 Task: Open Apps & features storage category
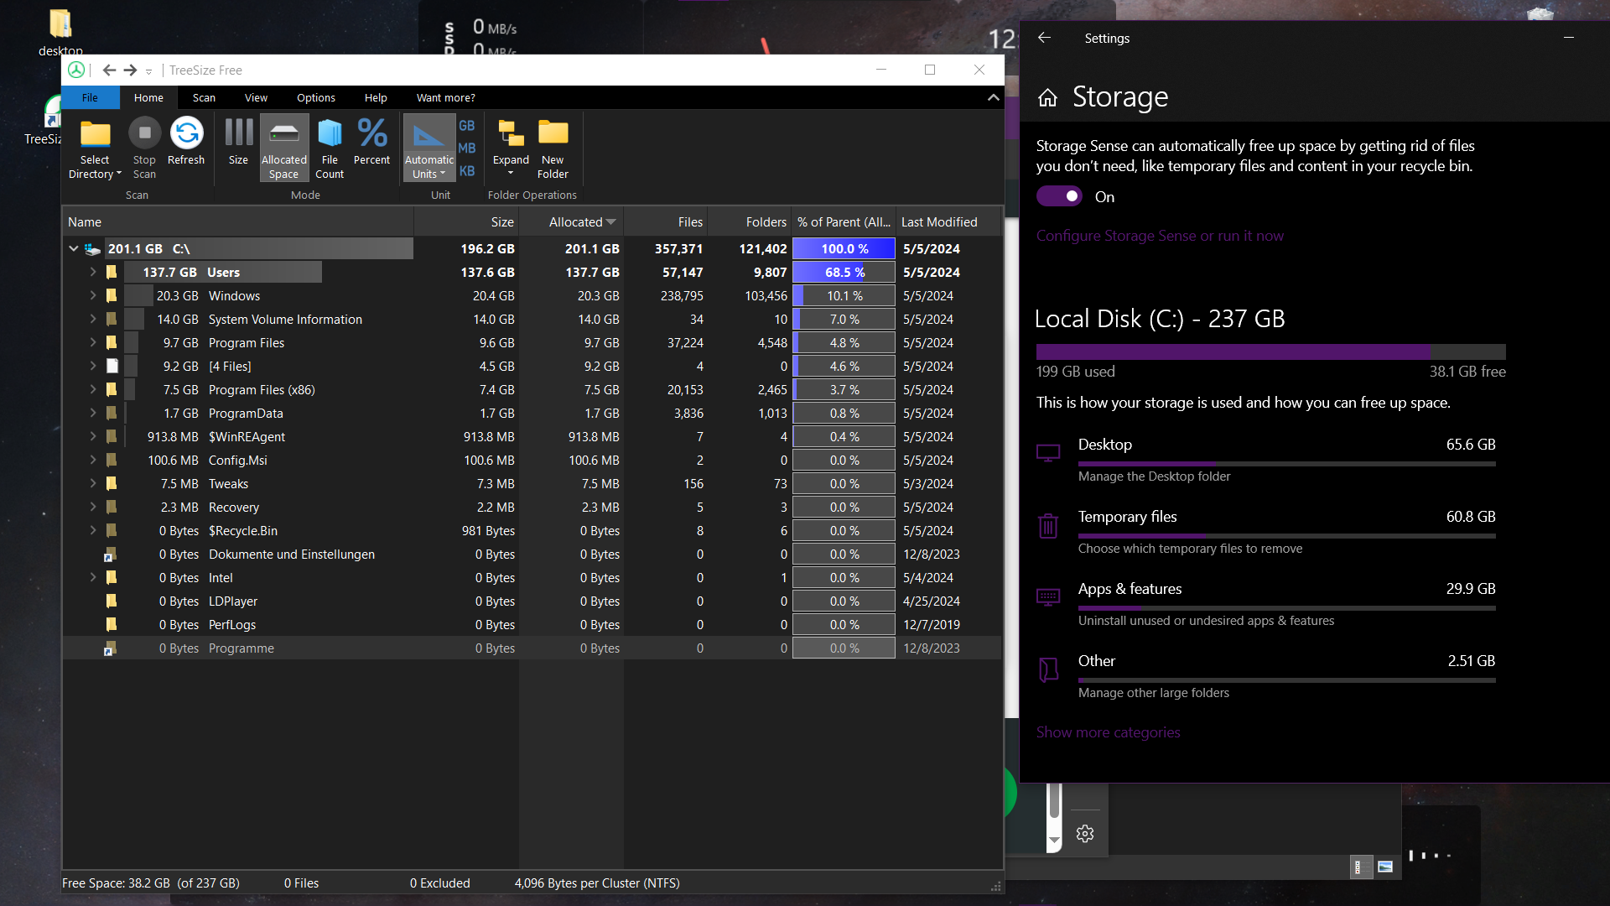(x=1266, y=604)
